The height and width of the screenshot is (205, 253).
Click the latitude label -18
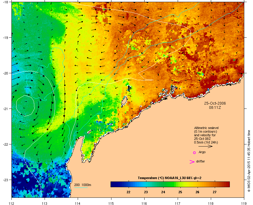coord(6,2)
